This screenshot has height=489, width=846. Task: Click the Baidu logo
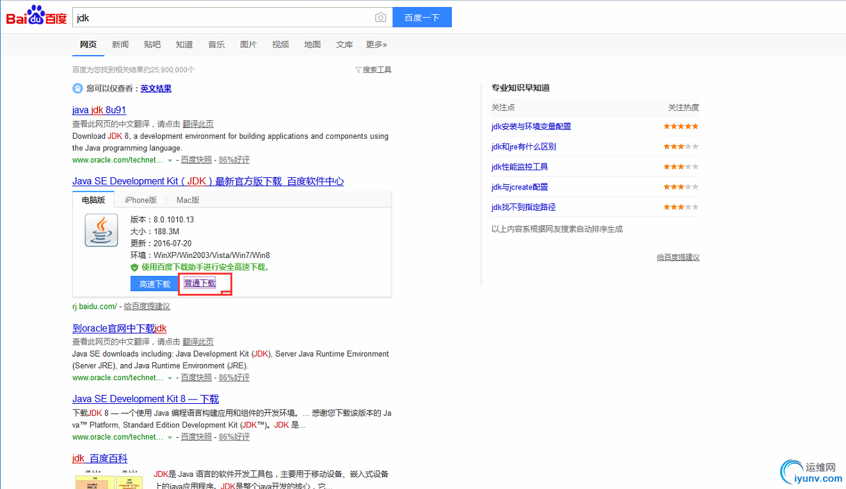[35, 17]
